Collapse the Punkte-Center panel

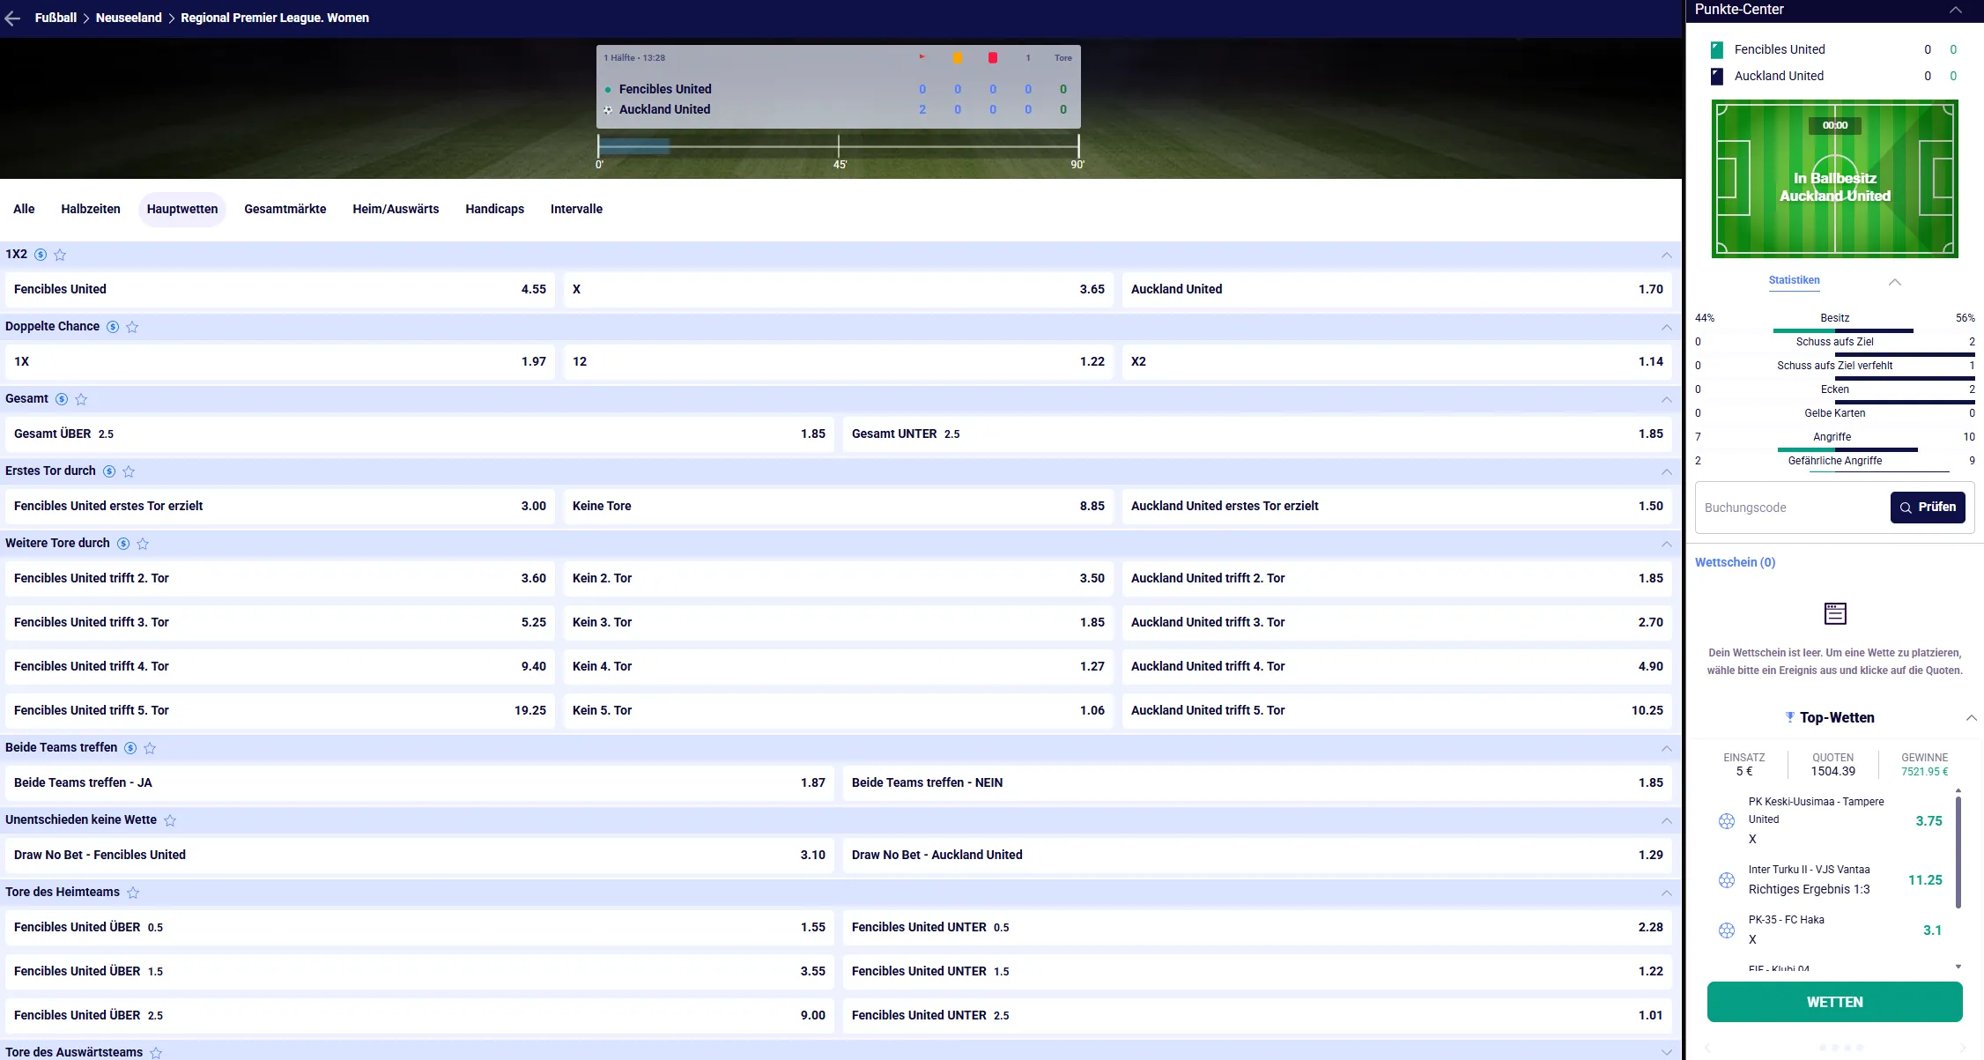point(1955,10)
